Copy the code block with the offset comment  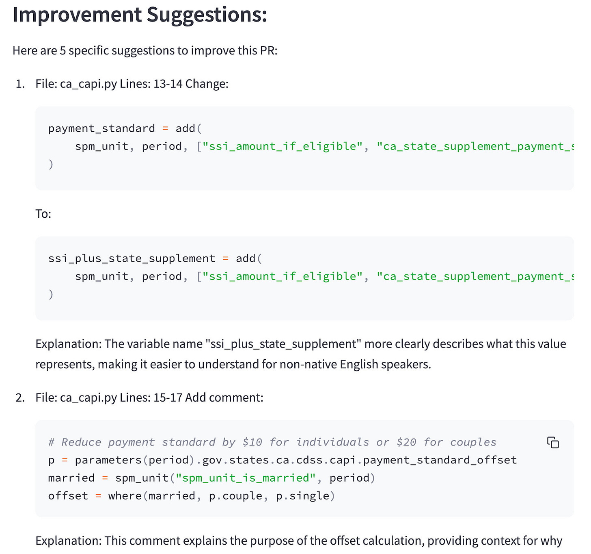tap(553, 442)
